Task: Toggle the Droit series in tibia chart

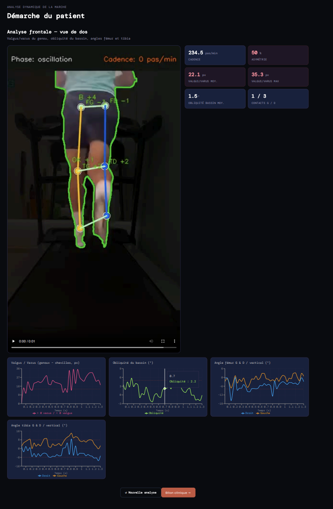Action: [x=44, y=476]
